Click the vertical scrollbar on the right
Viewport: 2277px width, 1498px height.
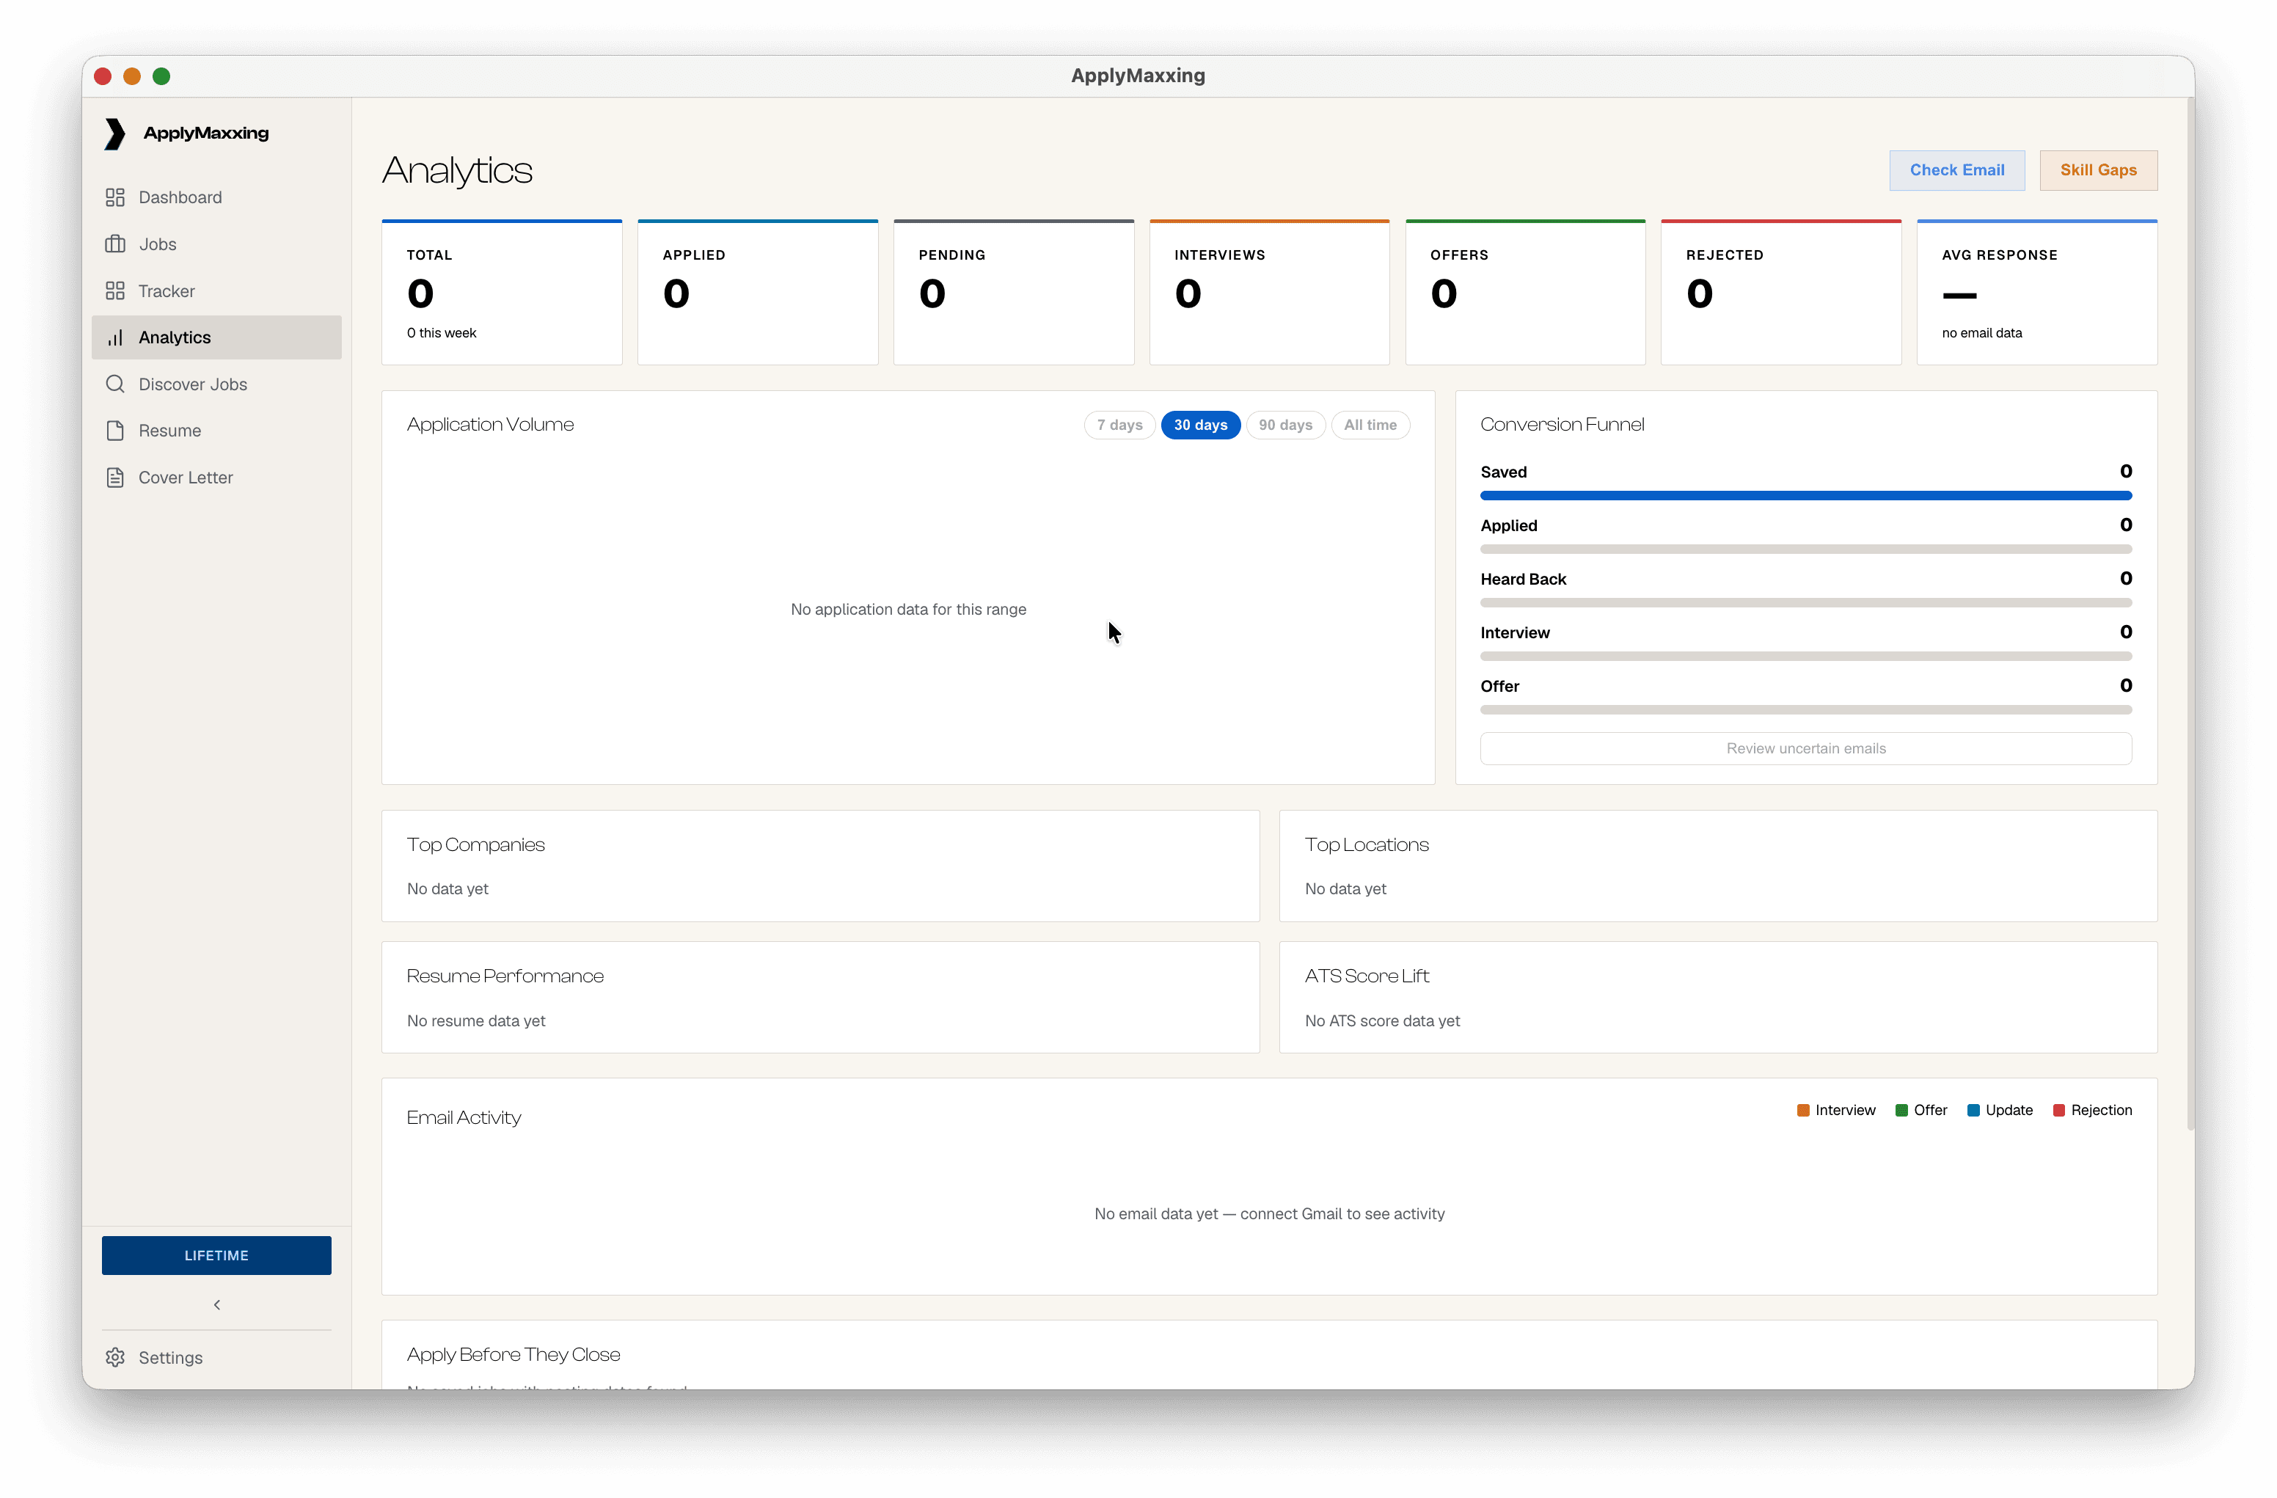2190,613
